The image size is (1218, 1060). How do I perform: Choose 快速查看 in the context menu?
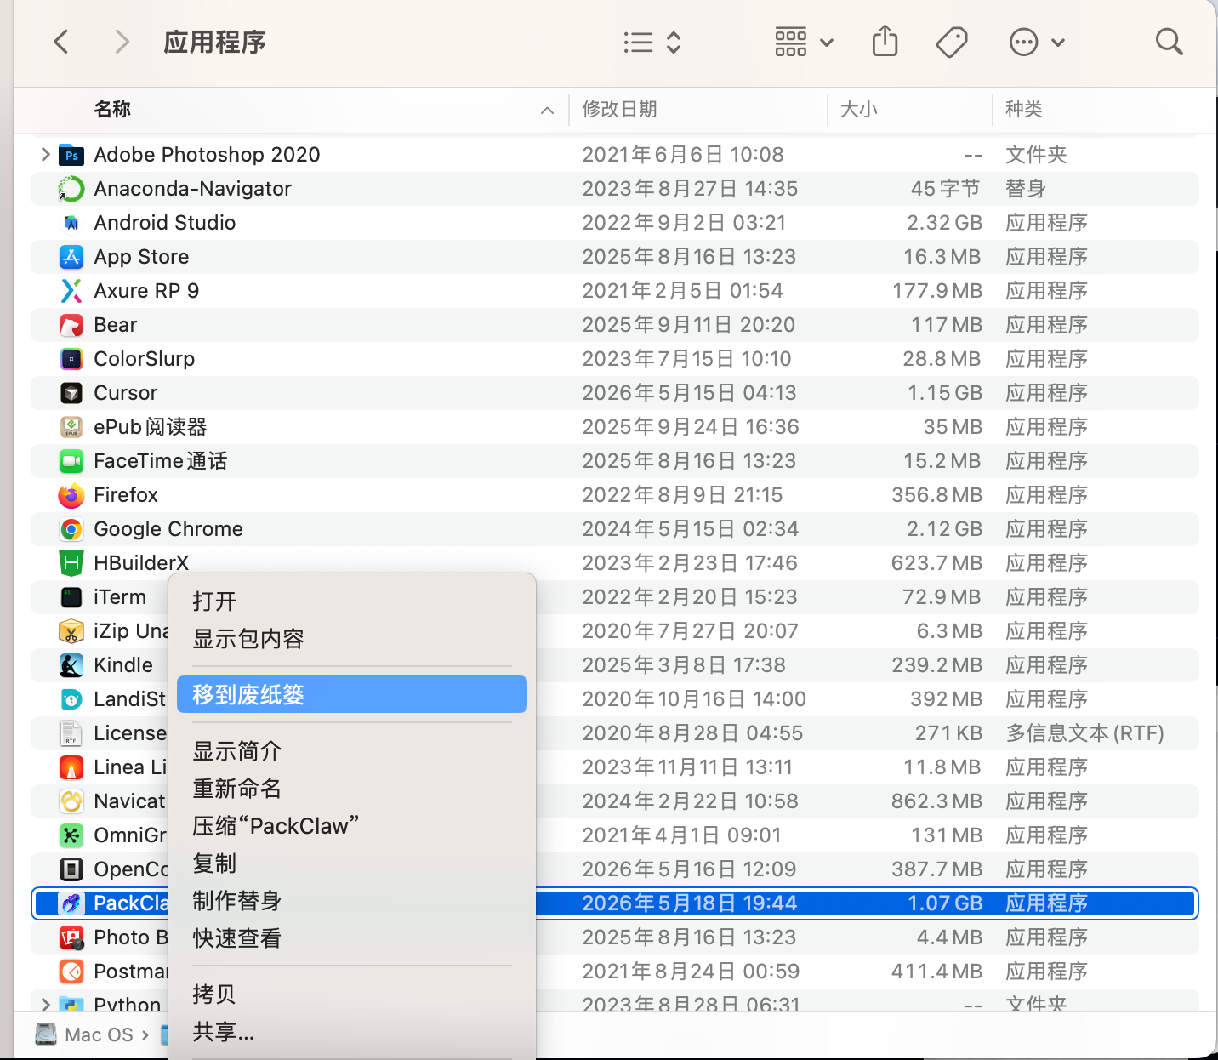(352, 938)
